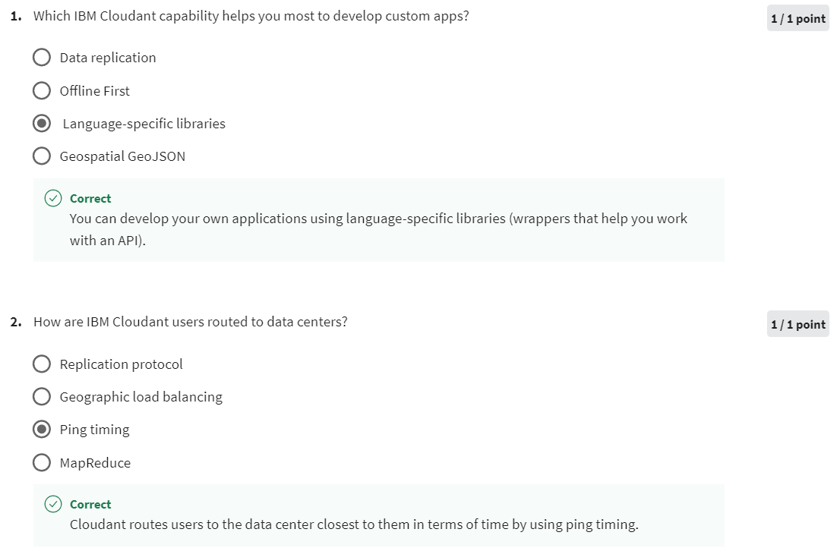Click the Correct label in question 2 feedback
Viewport: 840px width, 548px height.
(90, 504)
